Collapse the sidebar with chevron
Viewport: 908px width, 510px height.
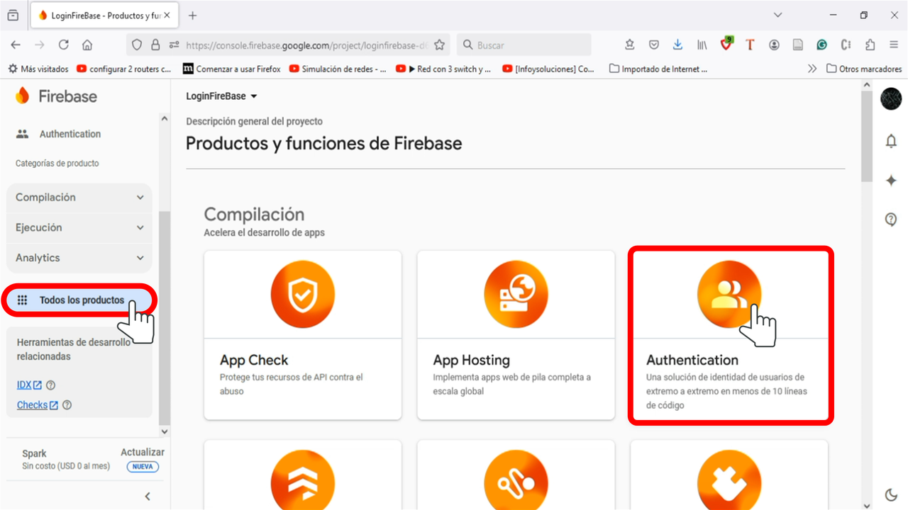coord(148,496)
